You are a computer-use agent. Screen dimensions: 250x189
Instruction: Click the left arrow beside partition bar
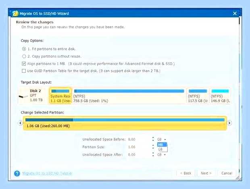pyautogui.click(x=21, y=123)
